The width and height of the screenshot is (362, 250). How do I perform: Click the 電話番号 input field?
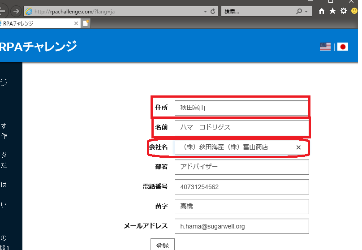click(242, 187)
